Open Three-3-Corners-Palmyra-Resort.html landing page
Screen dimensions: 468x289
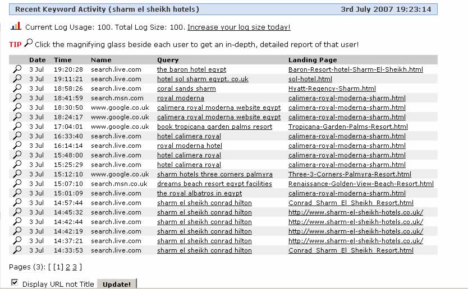tap(350, 174)
